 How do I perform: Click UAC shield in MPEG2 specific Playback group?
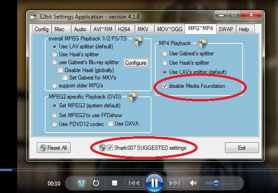click(x=132, y=97)
